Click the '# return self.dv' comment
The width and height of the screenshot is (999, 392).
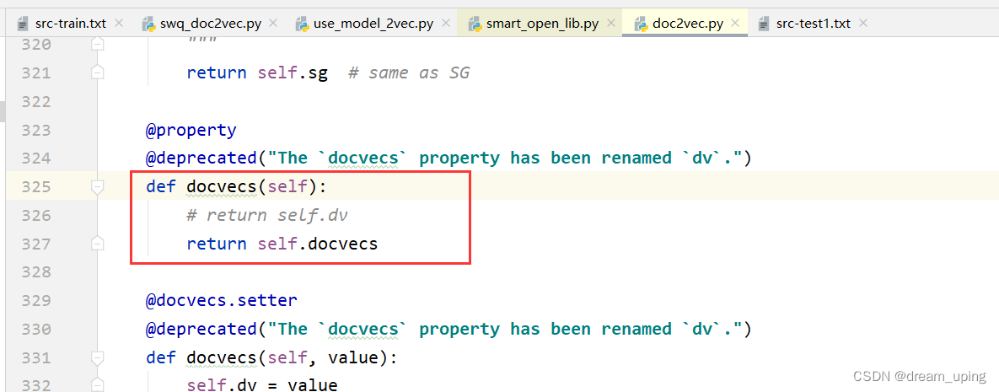pyautogui.click(x=267, y=216)
